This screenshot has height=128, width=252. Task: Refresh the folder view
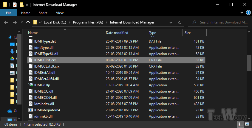click(x=180, y=22)
